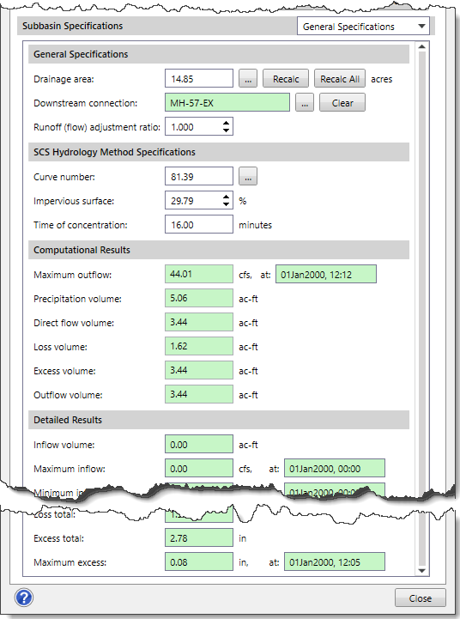460x619 pixels.
Task: Click the SCS Hydrology Method Specifications header
Action: [x=219, y=152]
